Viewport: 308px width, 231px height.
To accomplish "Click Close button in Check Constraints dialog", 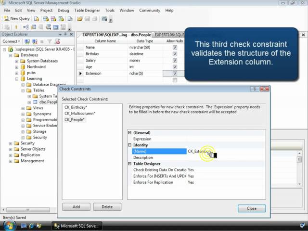I will [x=252, y=208].
